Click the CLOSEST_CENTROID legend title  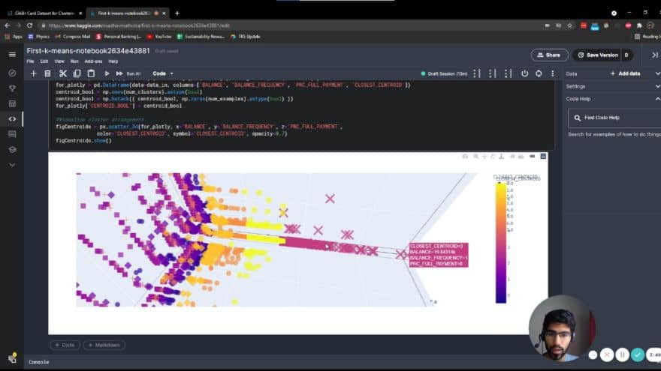[517, 178]
